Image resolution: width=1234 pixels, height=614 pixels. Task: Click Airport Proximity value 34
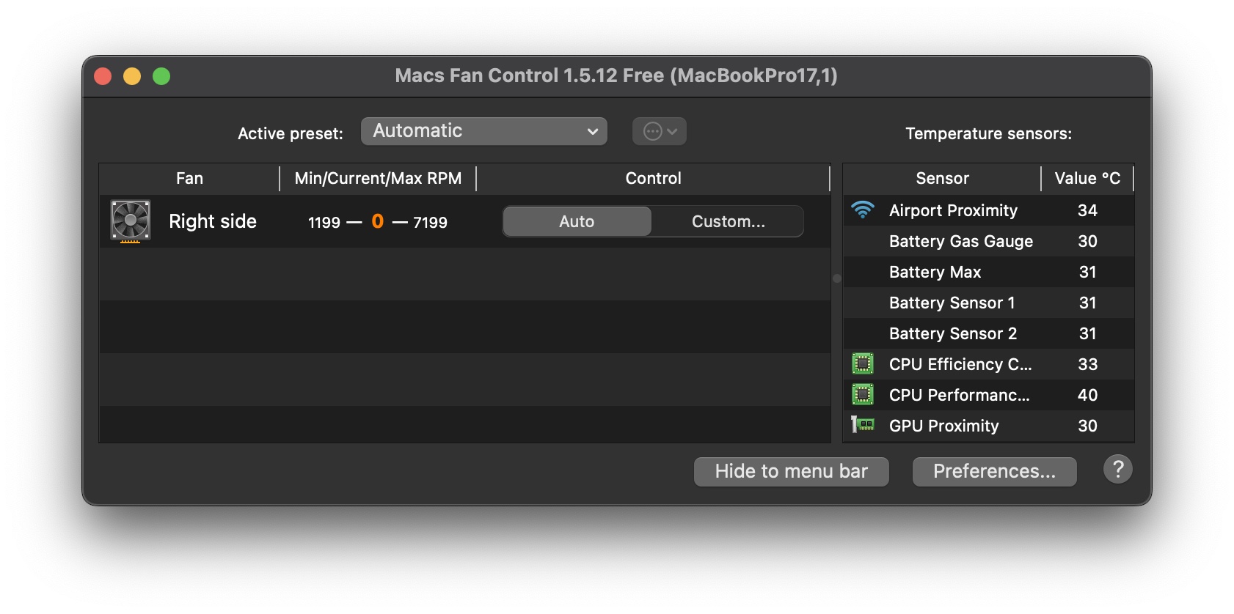coord(1087,210)
